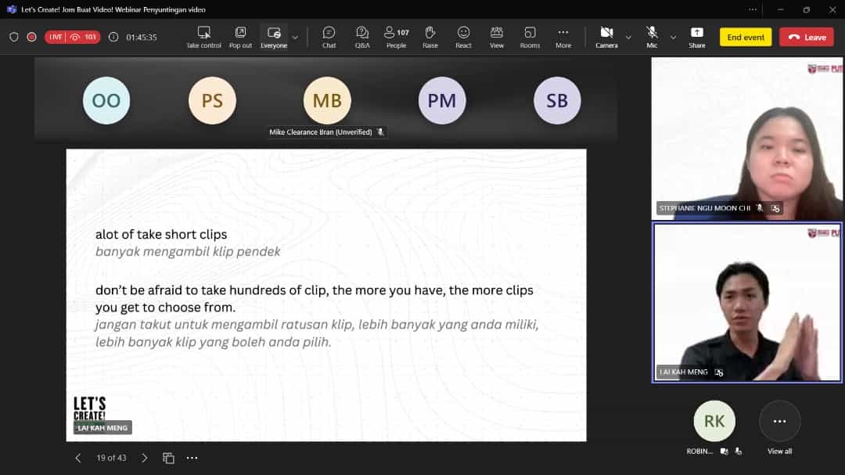
Task: Pop out the webinar controls
Action: coord(240,36)
